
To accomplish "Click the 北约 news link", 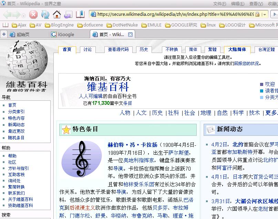I will [238, 145].
